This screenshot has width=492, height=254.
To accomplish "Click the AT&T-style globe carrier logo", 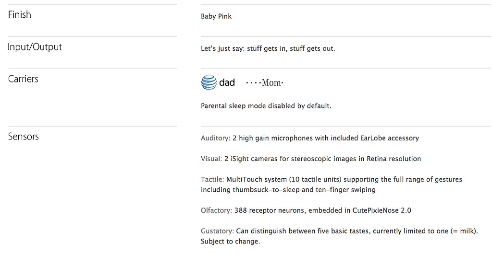I will coord(209,82).
